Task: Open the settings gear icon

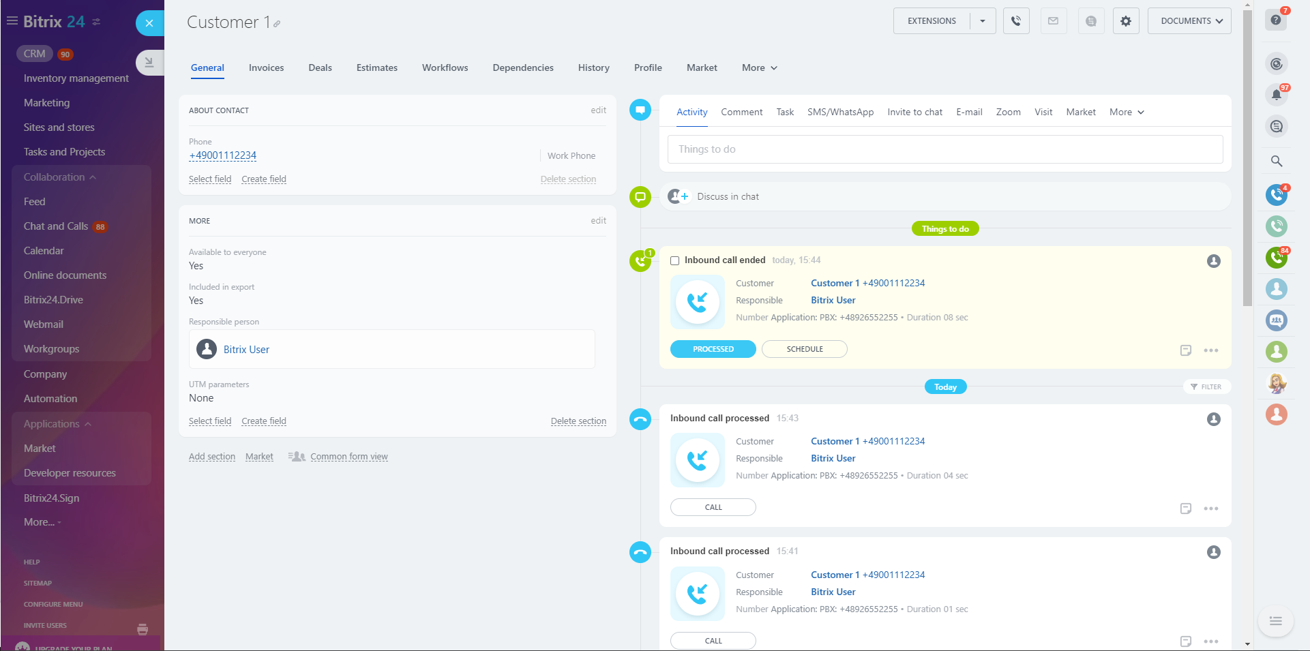Action: (1125, 21)
